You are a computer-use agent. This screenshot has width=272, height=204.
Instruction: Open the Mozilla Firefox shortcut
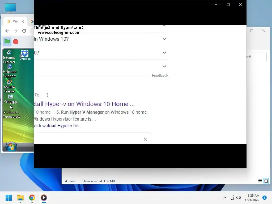[x=9, y=86]
